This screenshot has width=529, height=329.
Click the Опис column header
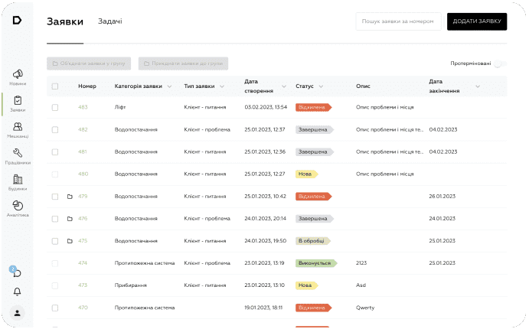[x=363, y=86]
